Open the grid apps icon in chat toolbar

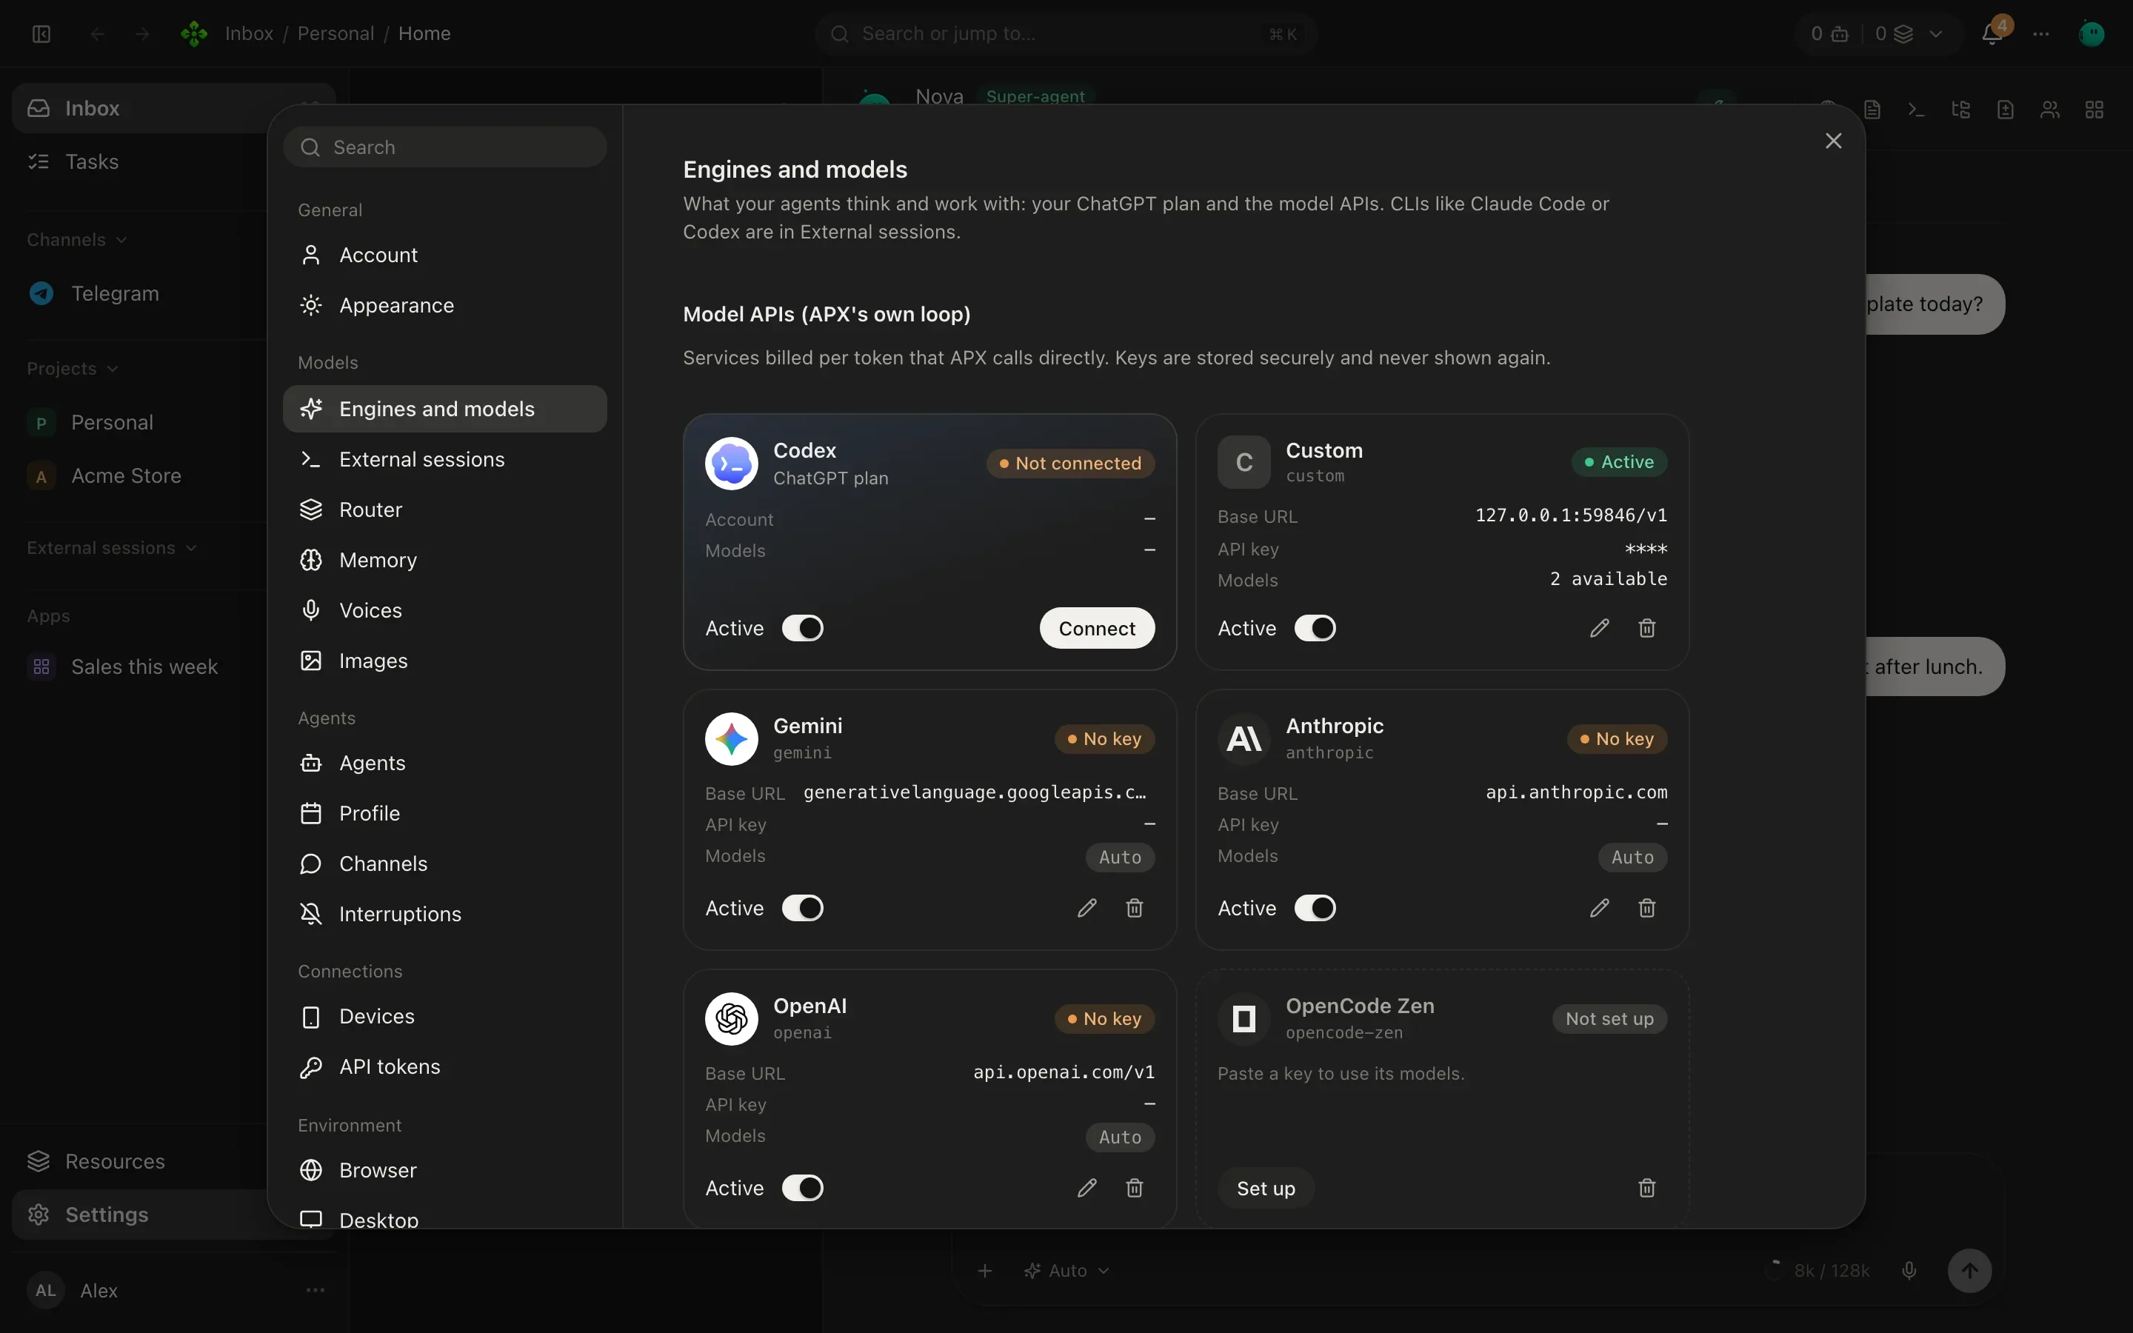click(x=2094, y=110)
